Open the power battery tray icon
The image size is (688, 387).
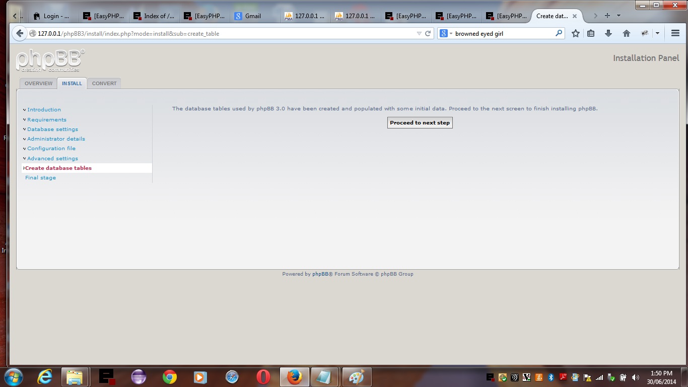[x=624, y=377]
